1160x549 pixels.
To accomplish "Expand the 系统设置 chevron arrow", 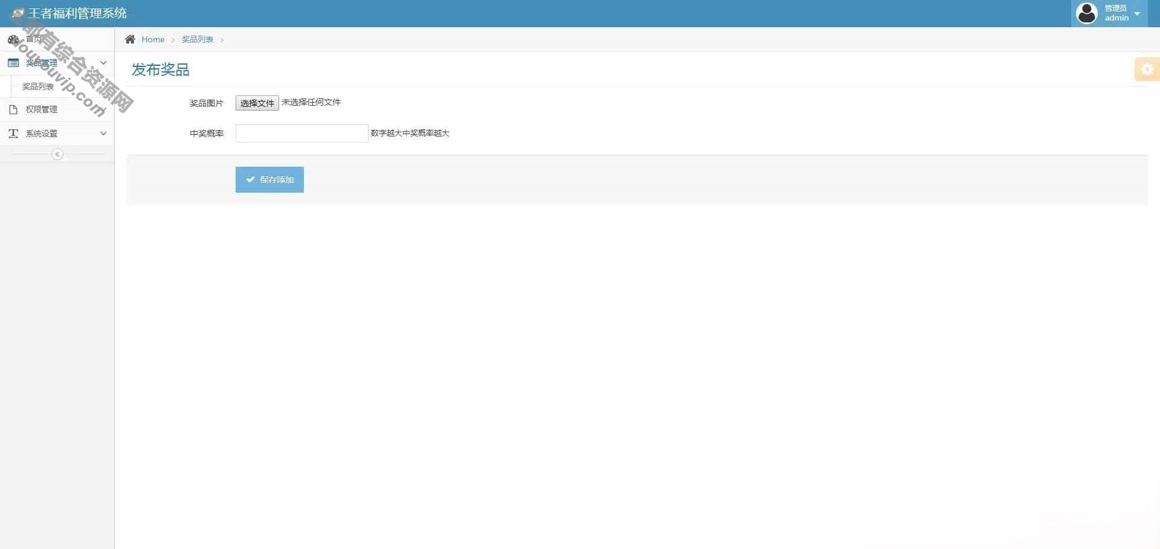I will [103, 133].
